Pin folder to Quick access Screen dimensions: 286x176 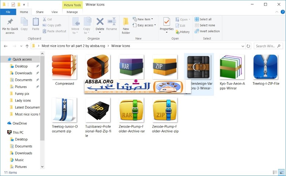tap(10, 26)
